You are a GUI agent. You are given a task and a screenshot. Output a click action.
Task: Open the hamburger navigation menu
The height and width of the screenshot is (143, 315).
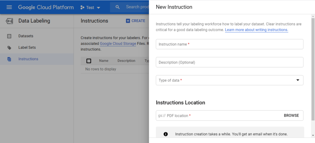point(9,7)
